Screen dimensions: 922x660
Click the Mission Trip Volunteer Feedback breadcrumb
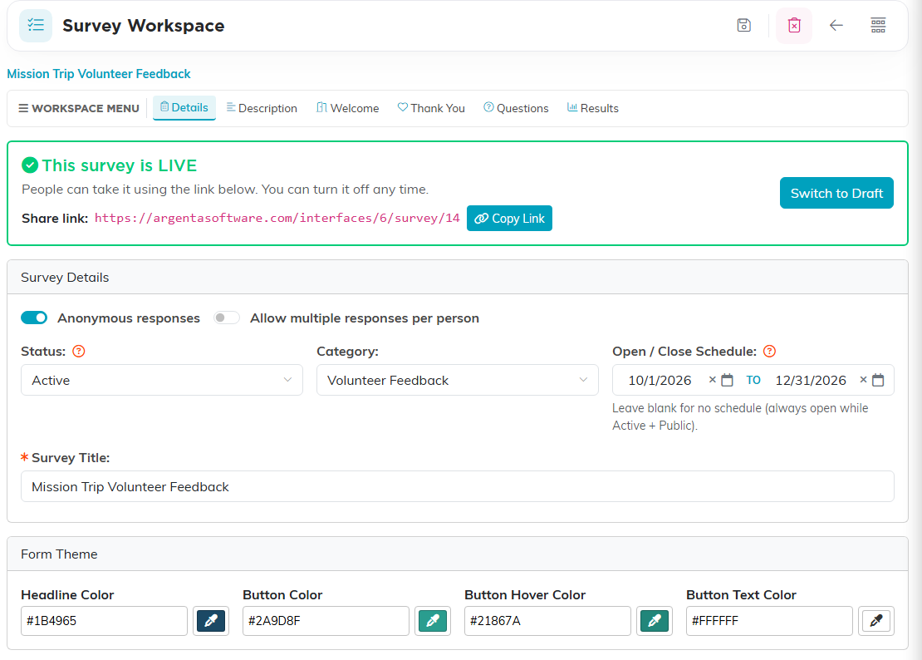[x=99, y=74]
